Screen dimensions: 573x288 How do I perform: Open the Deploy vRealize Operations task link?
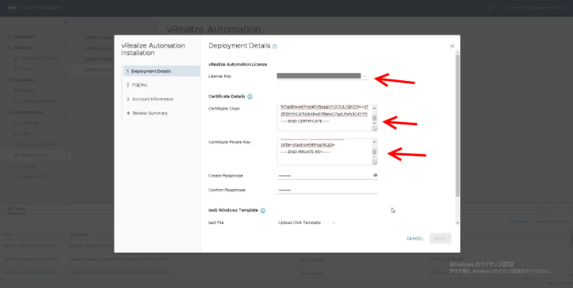[30, 246]
